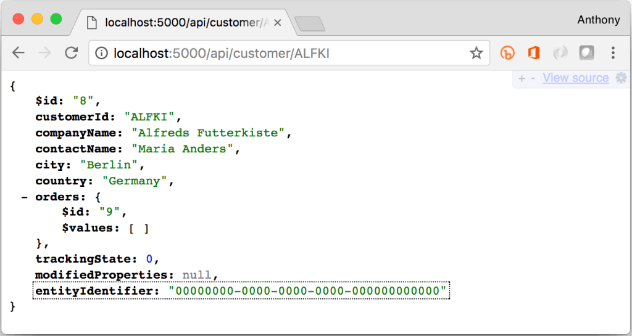632x336 pixels.
Task: Click the "Maria Anders" value
Action: [x=182, y=149]
